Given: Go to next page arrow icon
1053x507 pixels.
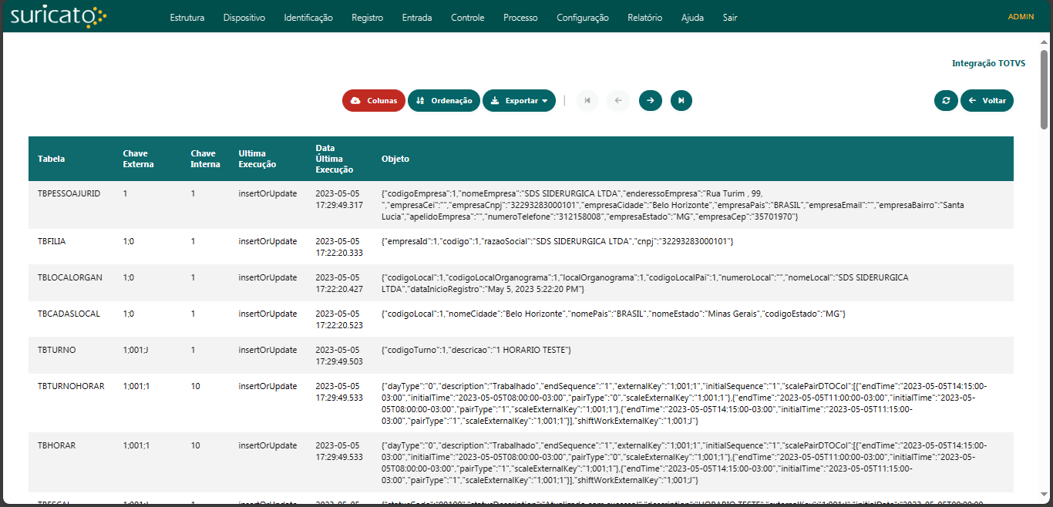Looking at the screenshot, I should (651, 100).
